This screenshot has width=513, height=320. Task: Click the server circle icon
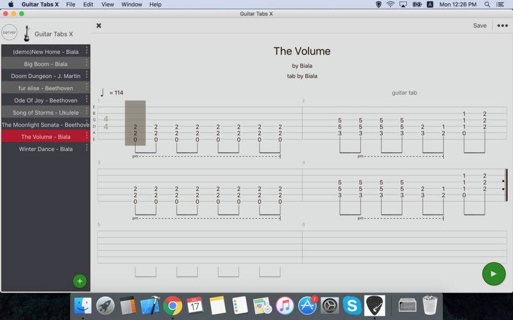[x=9, y=33]
